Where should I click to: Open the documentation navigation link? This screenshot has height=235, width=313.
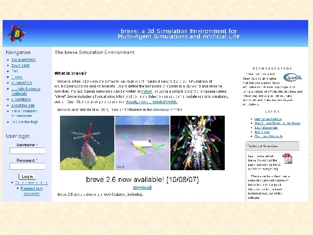point(23,60)
